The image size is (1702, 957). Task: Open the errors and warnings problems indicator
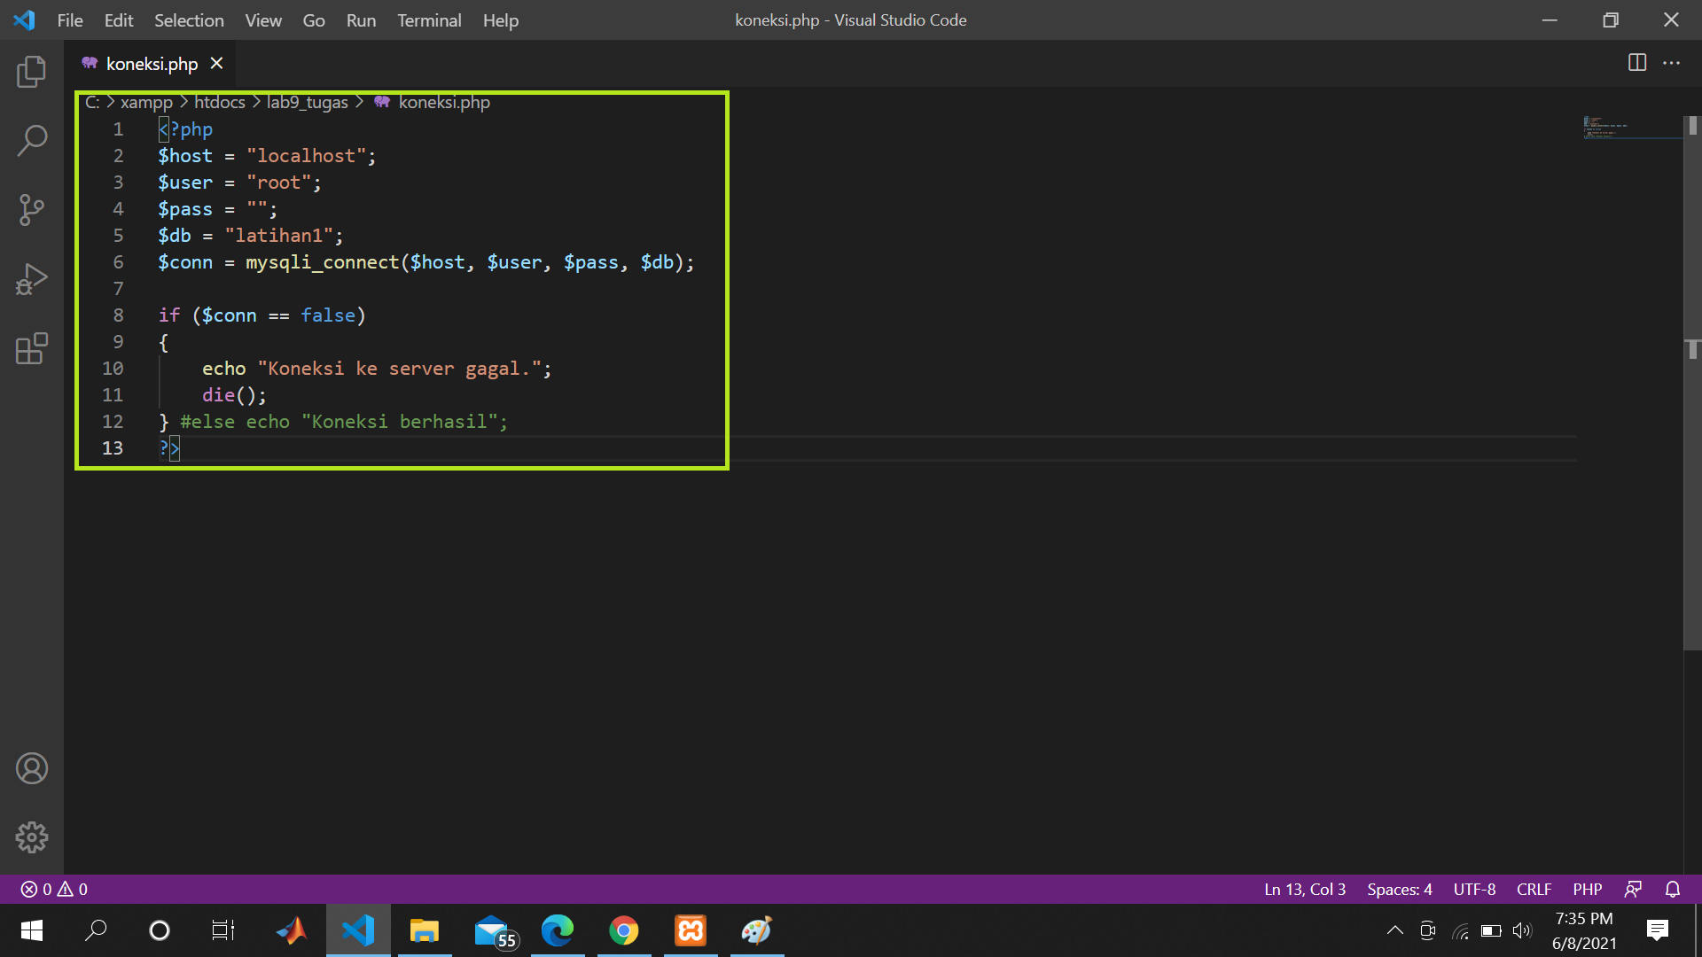coord(54,889)
